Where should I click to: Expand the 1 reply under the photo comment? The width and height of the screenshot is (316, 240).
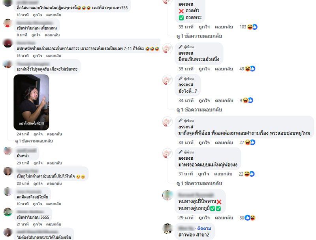pos(34,141)
